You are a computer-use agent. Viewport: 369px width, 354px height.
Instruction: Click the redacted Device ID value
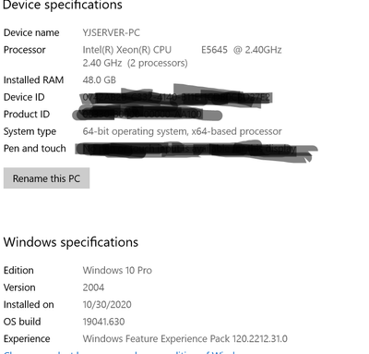[177, 97]
